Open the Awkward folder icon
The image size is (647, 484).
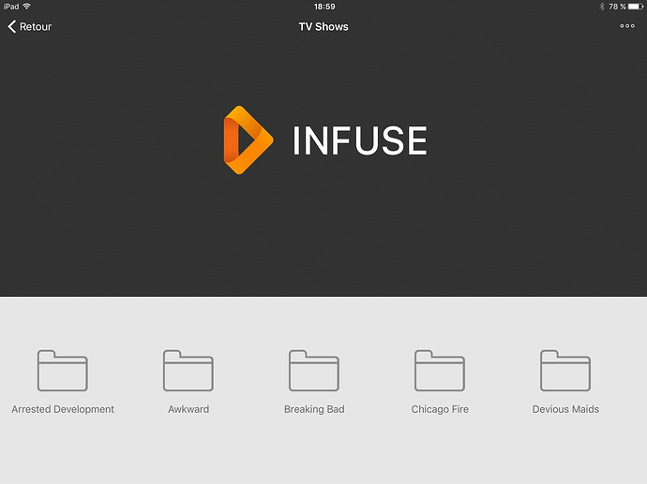point(188,371)
